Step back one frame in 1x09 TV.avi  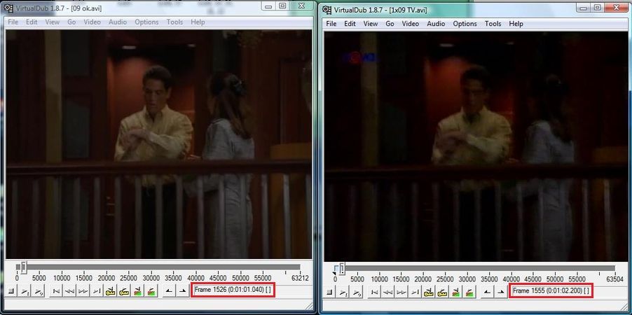click(387, 292)
